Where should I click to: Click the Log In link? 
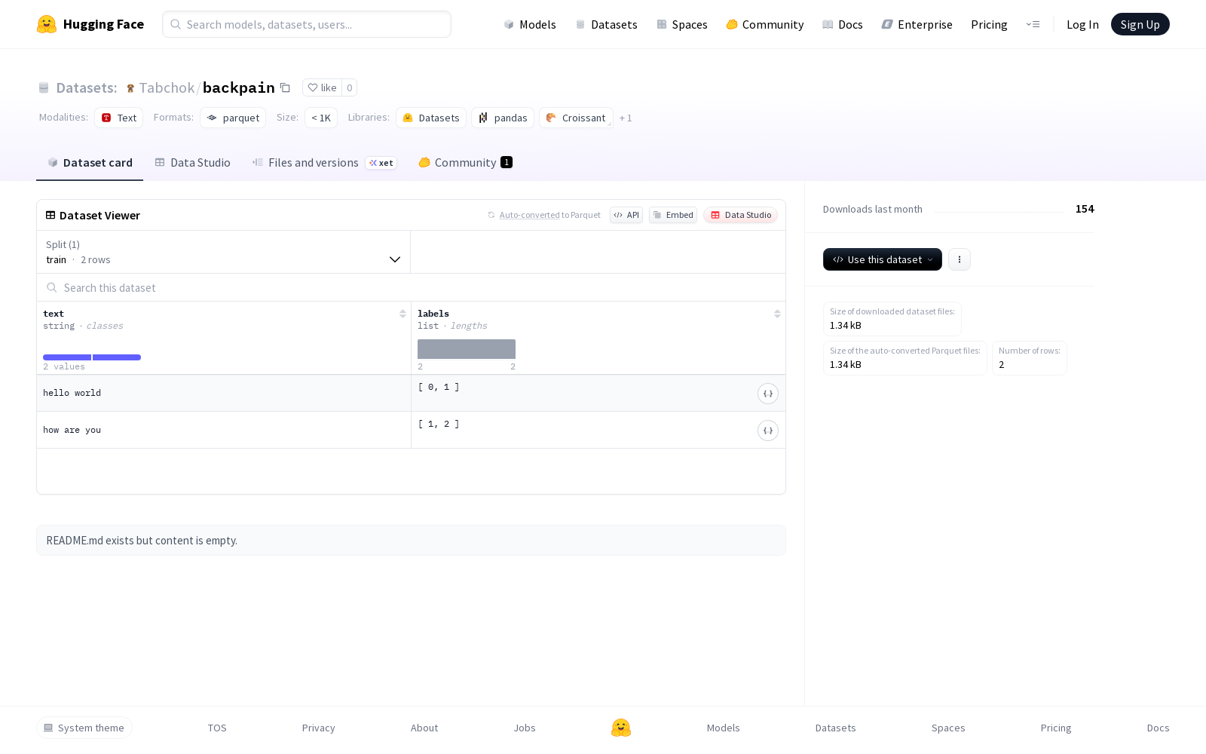coord(1082,24)
